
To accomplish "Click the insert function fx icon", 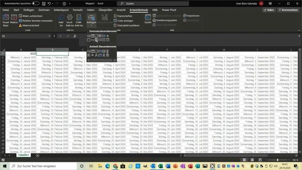I will point(75,36).
